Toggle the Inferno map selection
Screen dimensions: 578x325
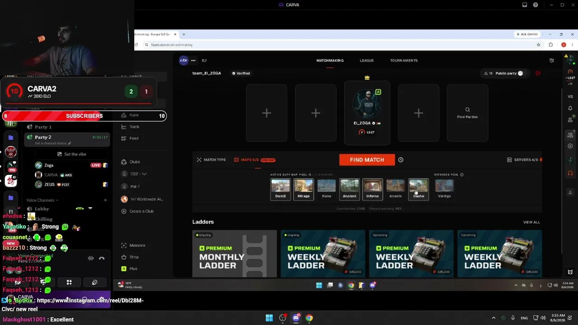tap(373, 189)
